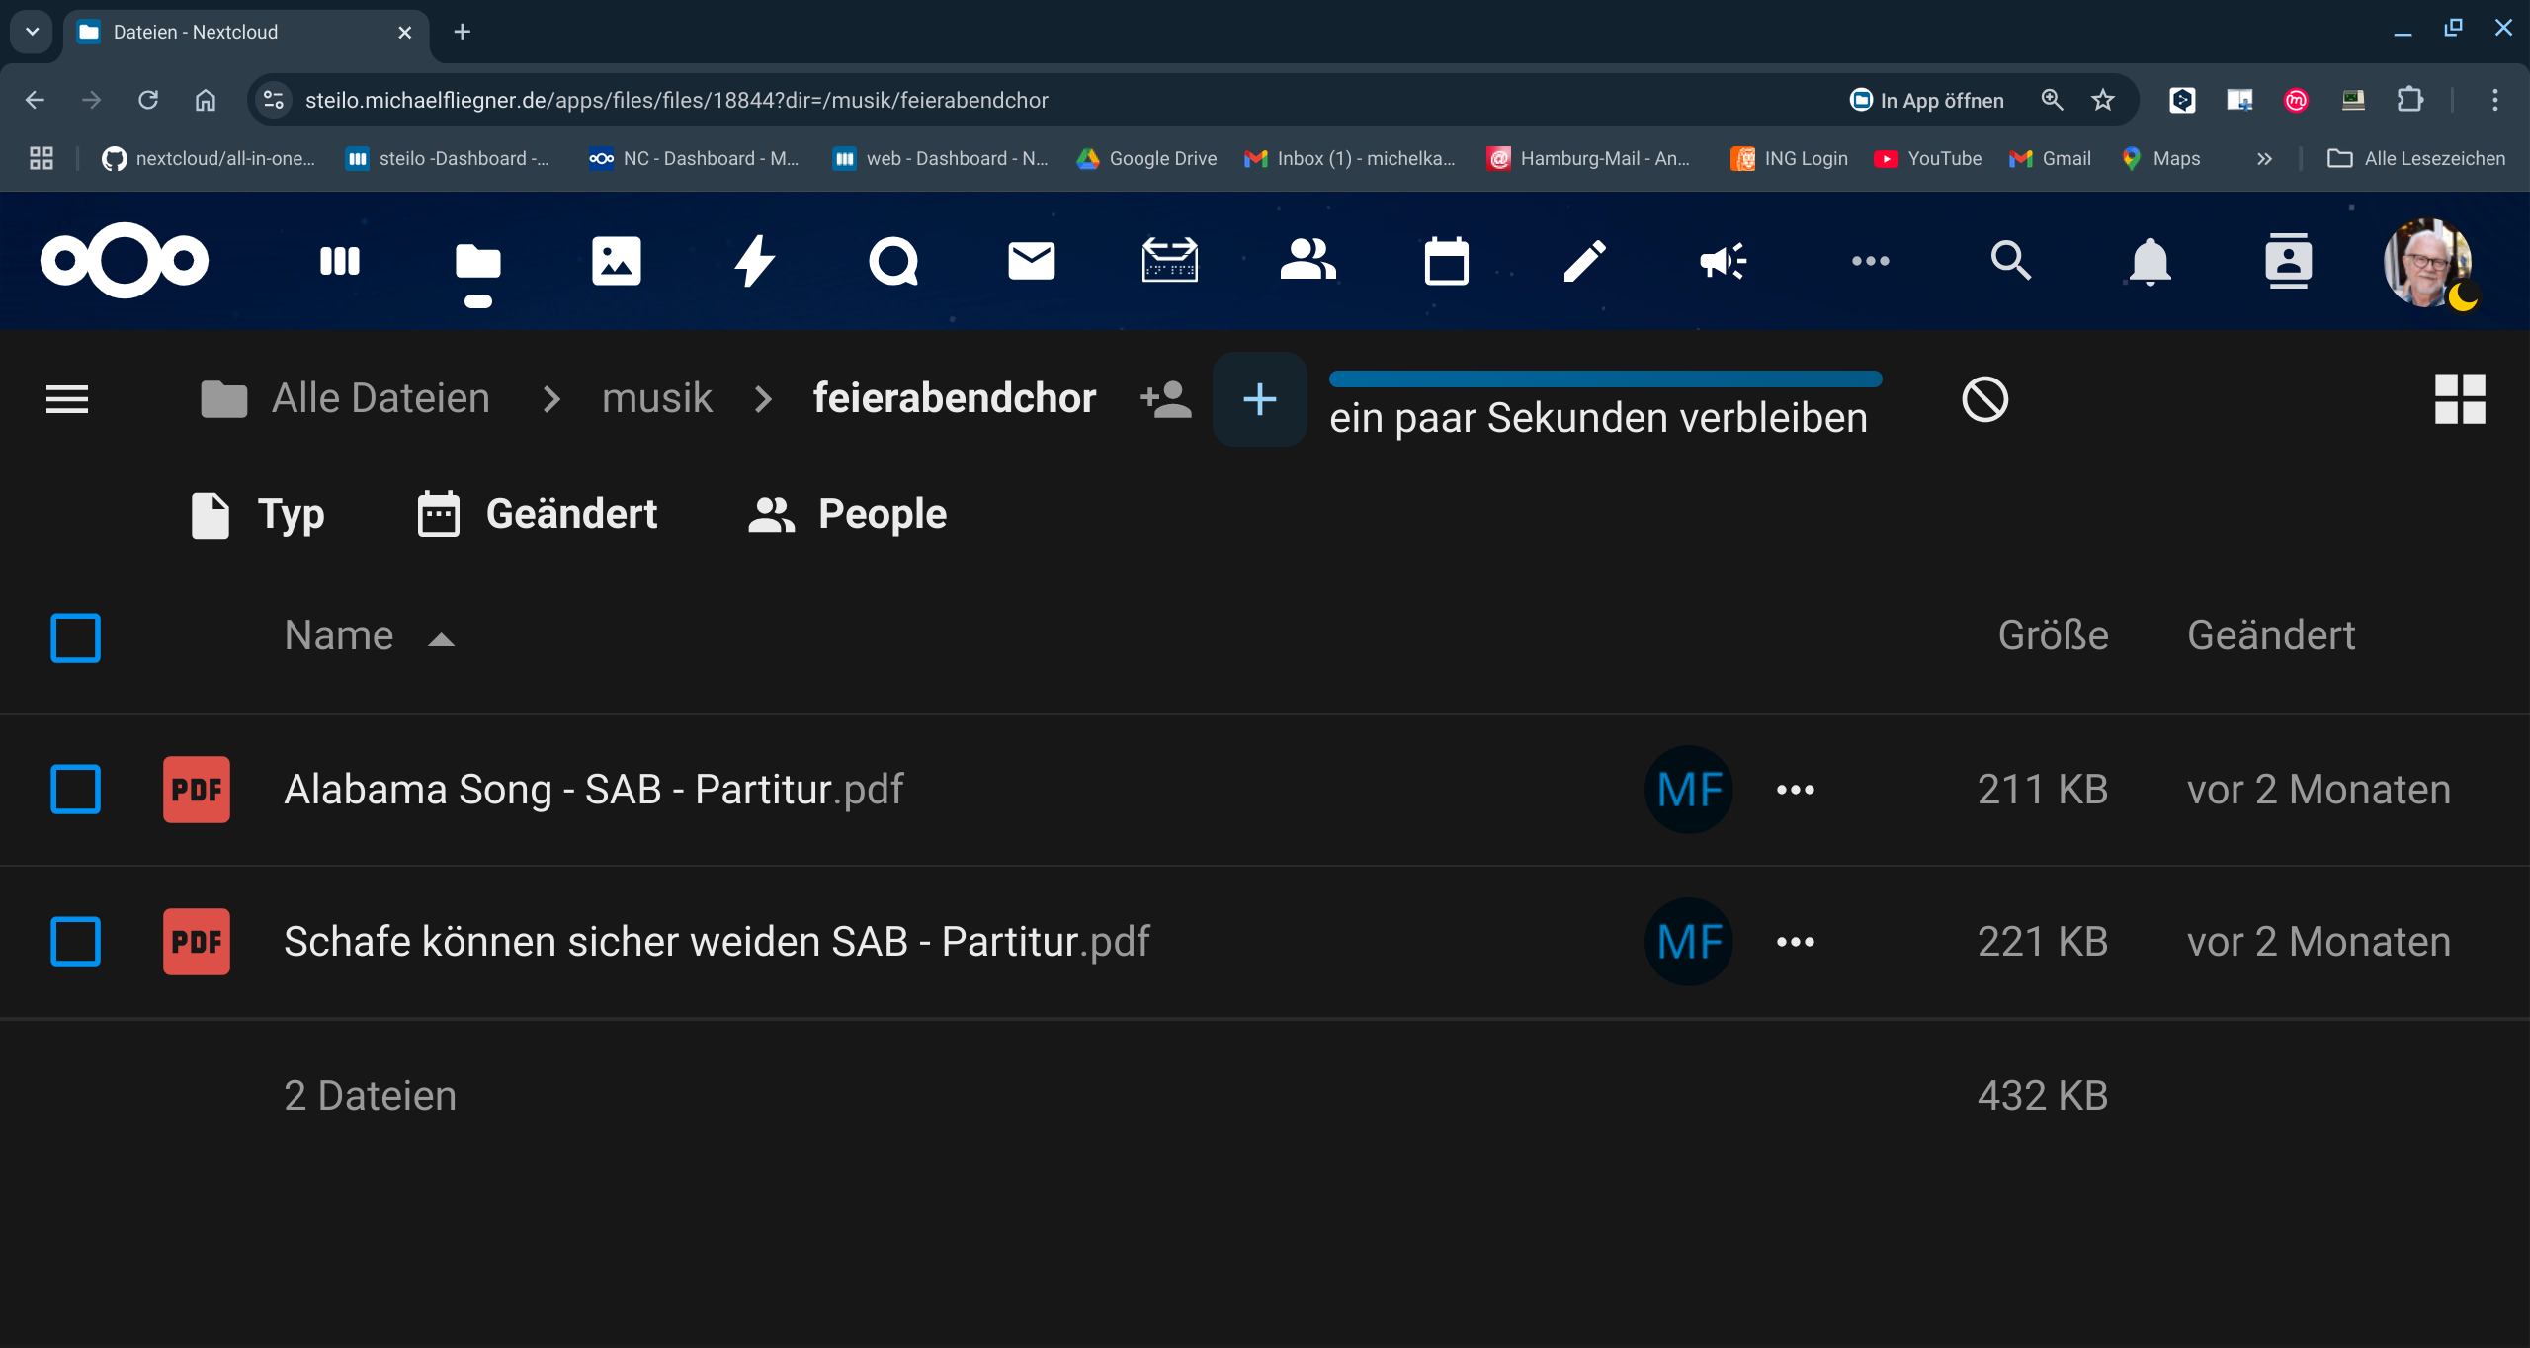The height and width of the screenshot is (1348, 2530).
Task: Open the Talk chat icon
Action: pos(892,261)
